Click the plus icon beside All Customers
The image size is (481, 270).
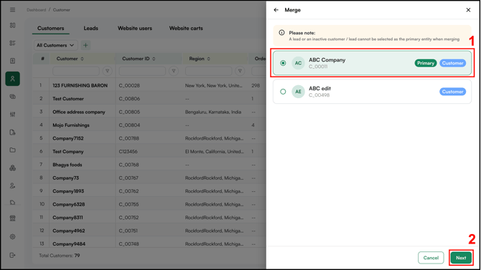click(85, 45)
